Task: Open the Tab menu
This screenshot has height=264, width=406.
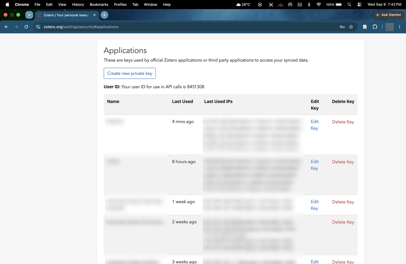Action: 135,4
